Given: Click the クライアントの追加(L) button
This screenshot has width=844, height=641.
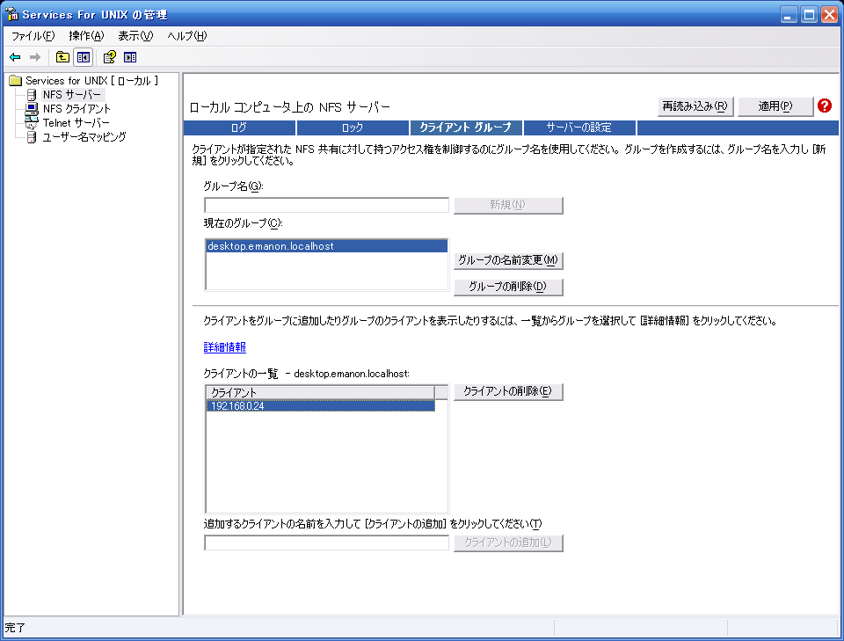Looking at the screenshot, I should 508,543.
